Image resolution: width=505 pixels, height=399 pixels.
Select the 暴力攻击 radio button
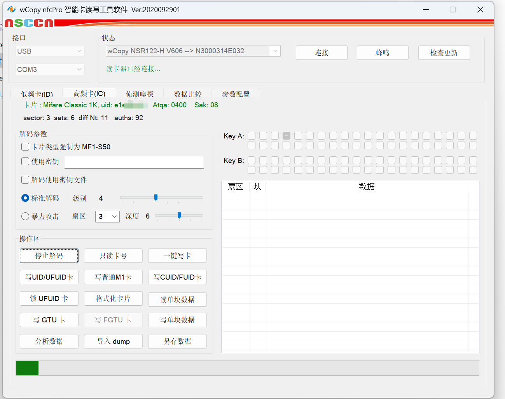click(x=25, y=216)
